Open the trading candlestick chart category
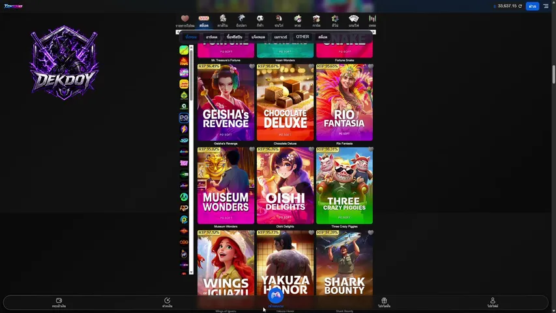Image resolution: width=556 pixels, height=313 pixels. [372, 21]
